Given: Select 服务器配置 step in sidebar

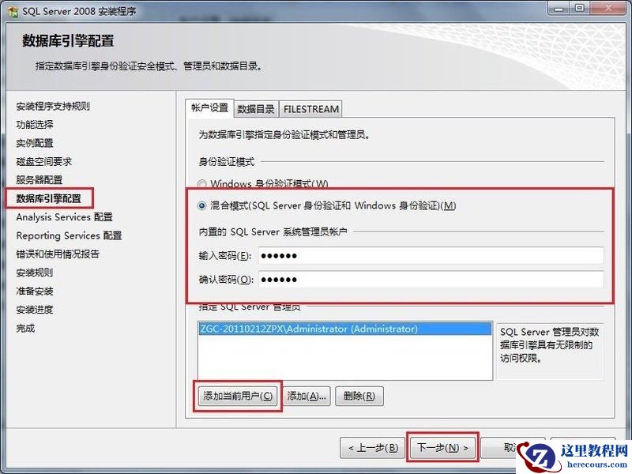Looking at the screenshot, I should [x=39, y=180].
